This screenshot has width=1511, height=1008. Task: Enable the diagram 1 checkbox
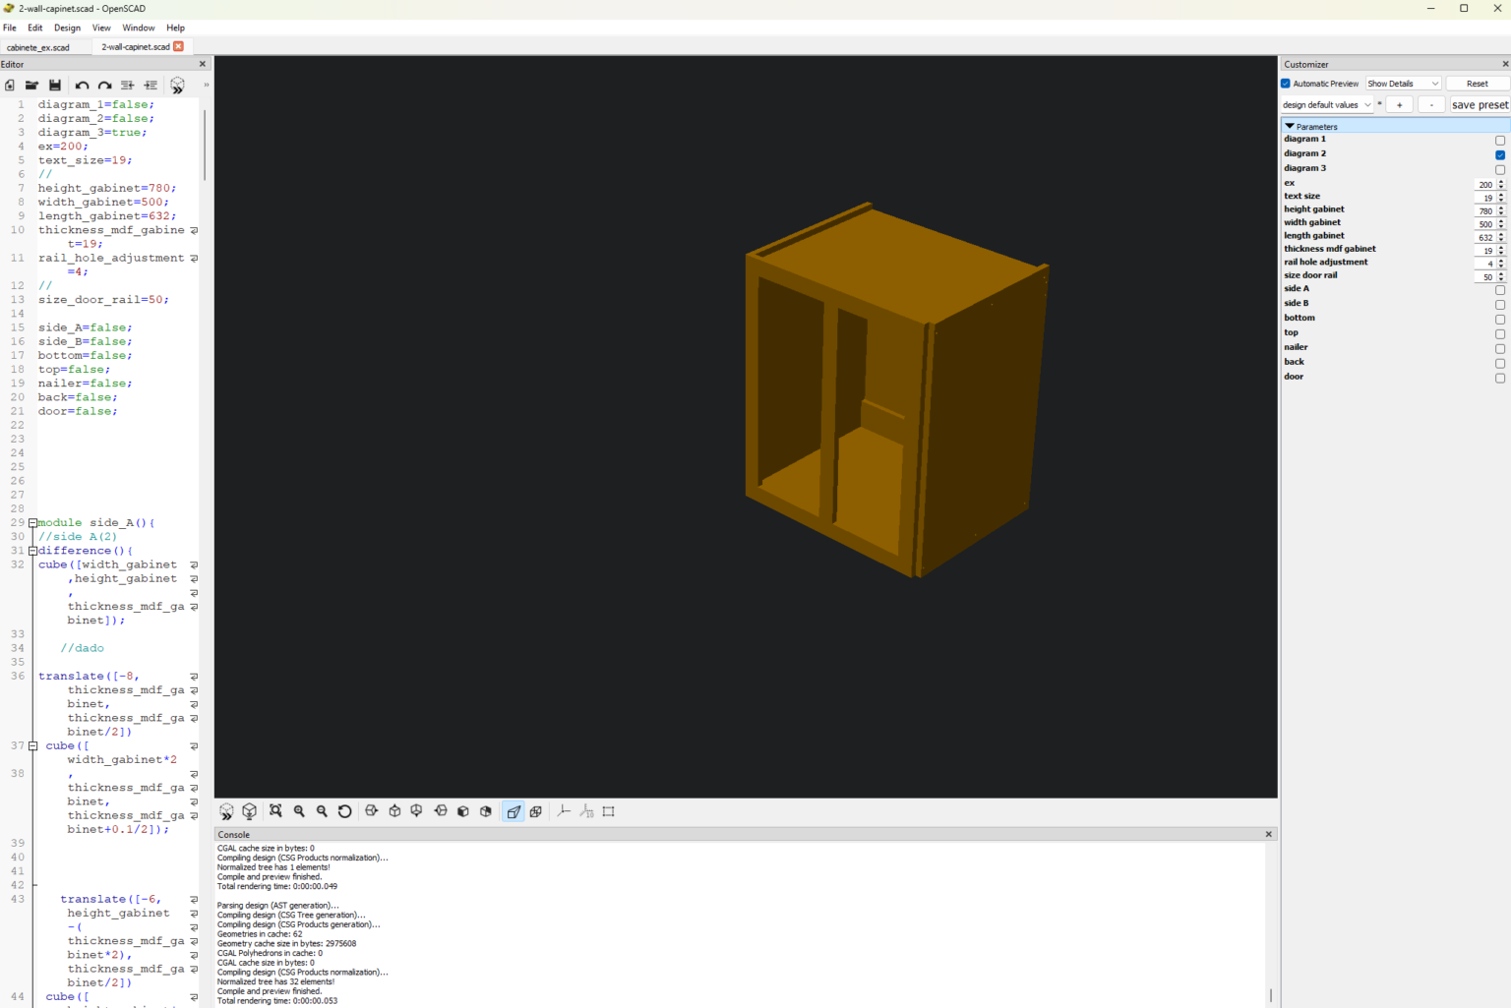click(1500, 140)
